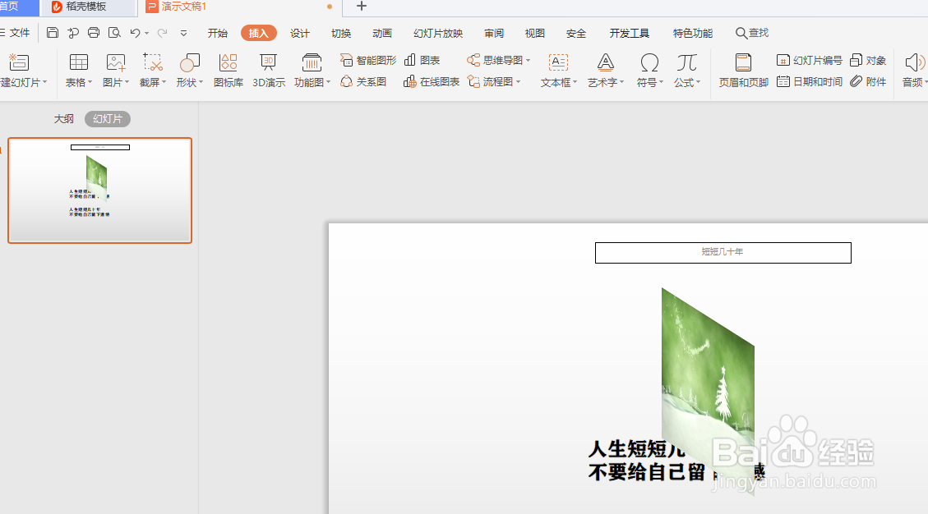This screenshot has height=514, width=928.
Task: Switch to the 大纲 outline view
Action: (x=63, y=118)
